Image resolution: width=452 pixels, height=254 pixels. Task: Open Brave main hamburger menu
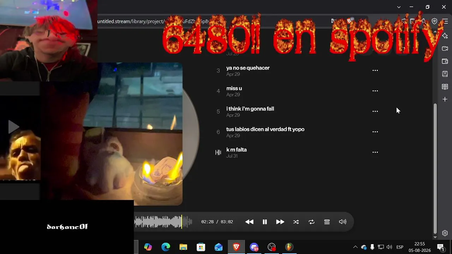[x=445, y=22]
